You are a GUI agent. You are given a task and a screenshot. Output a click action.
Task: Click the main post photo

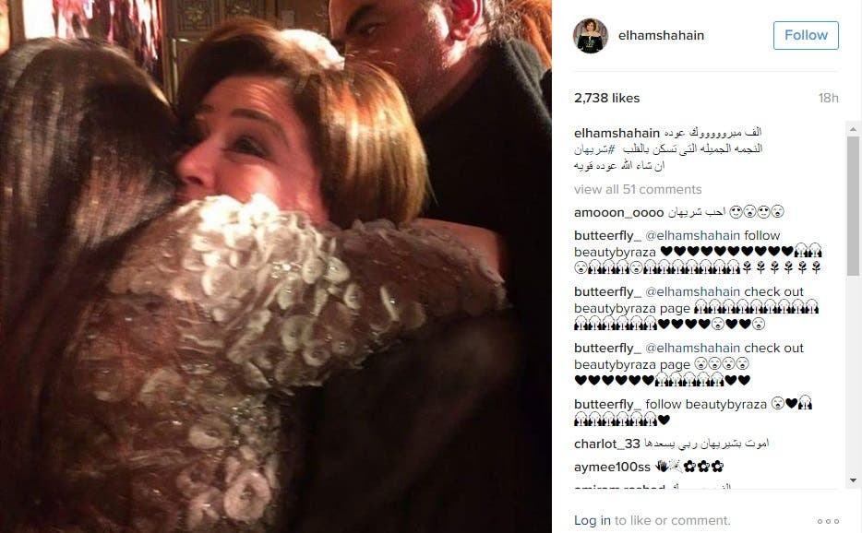coord(275,266)
